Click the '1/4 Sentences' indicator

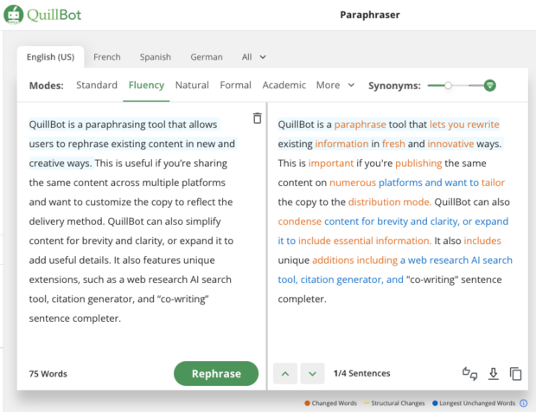click(x=361, y=373)
